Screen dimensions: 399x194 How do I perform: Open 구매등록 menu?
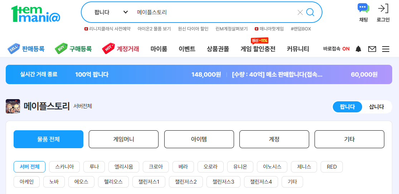click(73, 49)
